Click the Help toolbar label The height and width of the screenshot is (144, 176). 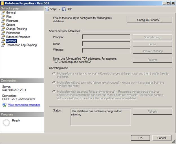click(x=69, y=9)
